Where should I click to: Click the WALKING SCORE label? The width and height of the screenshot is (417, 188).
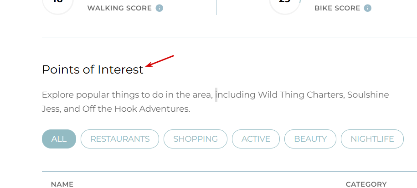point(120,8)
